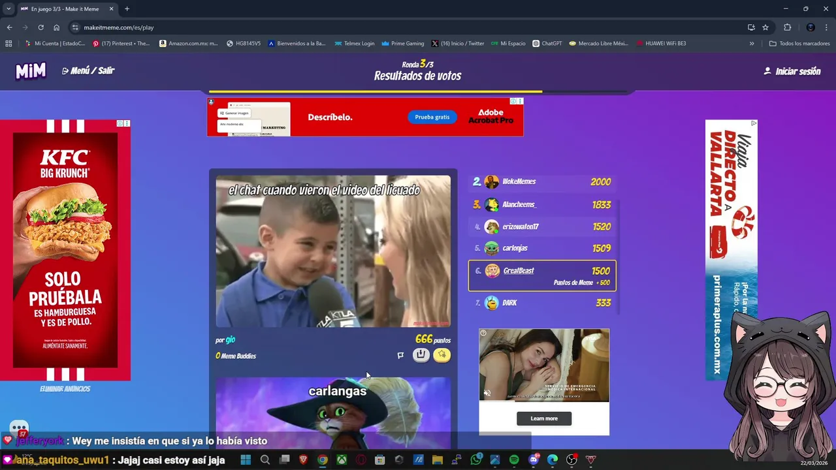Open the Prime Gaming bookmark

(x=403, y=44)
